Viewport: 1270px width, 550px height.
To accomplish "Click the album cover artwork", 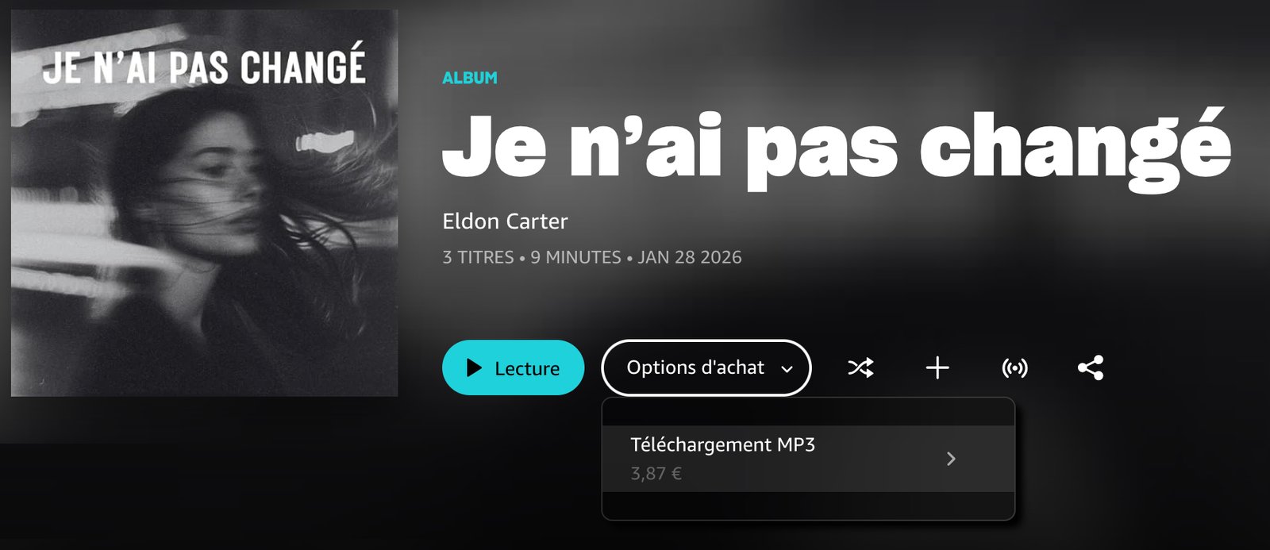I will click(x=204, y=203).
